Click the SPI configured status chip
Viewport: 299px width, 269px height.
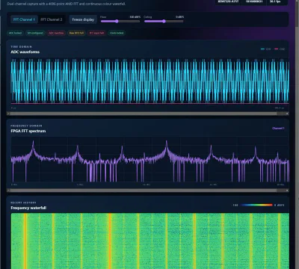[x=35, y=33]
